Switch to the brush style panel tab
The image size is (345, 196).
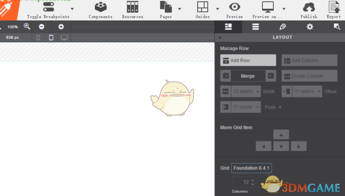tap(283, 27)
